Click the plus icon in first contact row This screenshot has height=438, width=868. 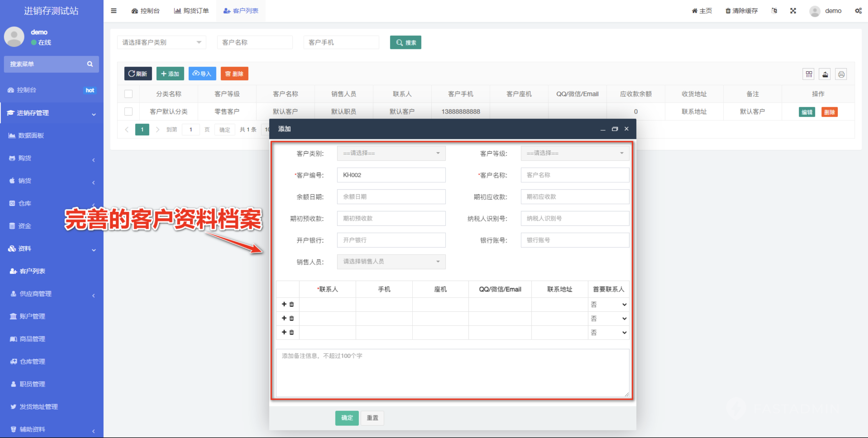click(x=284, y=304)
